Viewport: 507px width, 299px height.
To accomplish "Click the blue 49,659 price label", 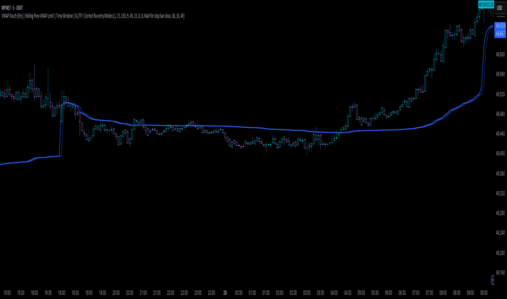I will coord(500,26).
